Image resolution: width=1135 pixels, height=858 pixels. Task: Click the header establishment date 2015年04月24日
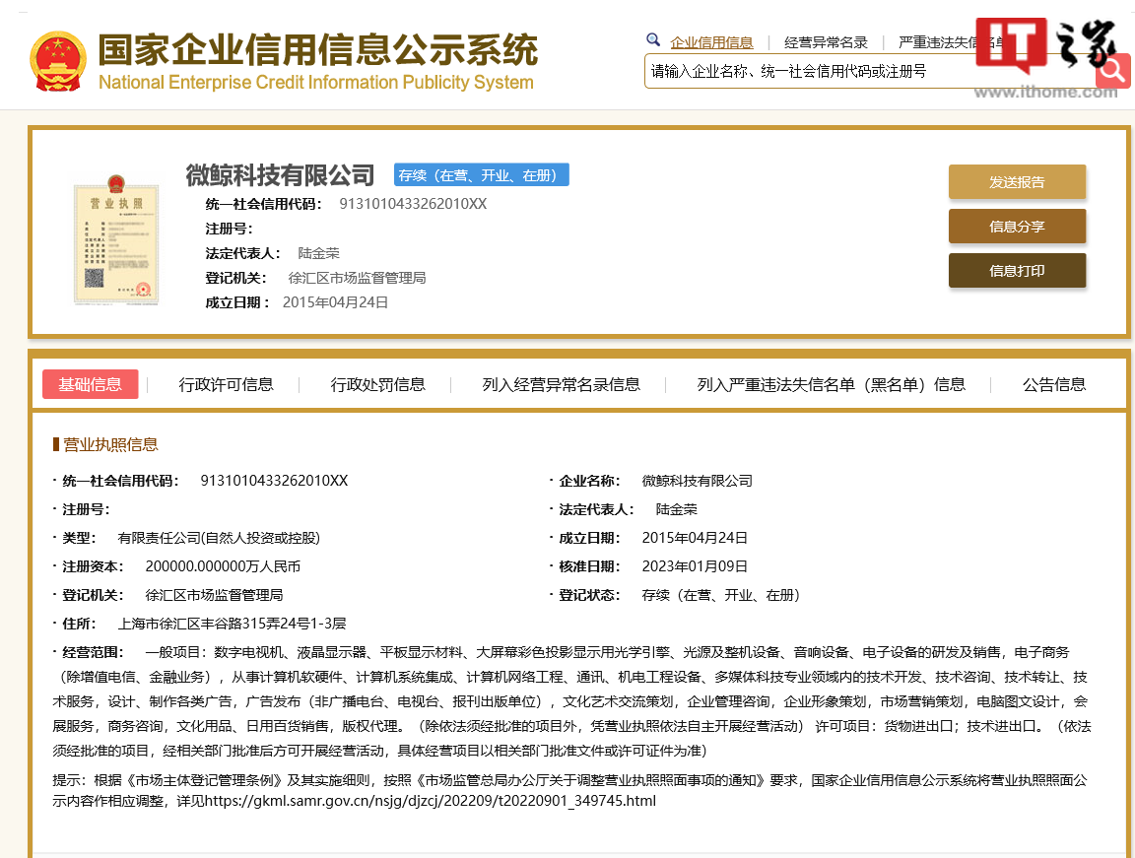coord(335,302)
